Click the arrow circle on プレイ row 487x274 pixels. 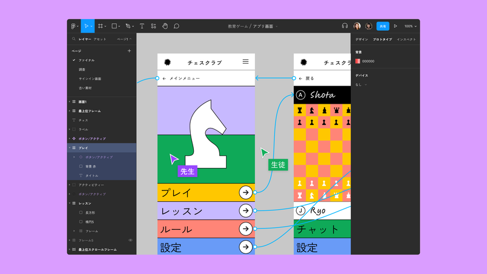[x=246, y=193]
